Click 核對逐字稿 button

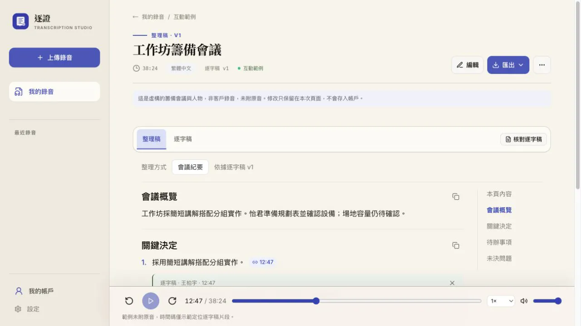pos(524,139)
